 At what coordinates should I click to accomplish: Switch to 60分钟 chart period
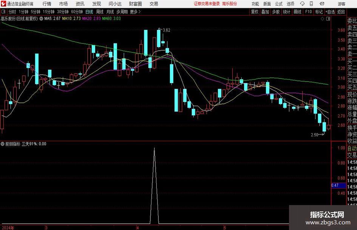tap(77, 12)
